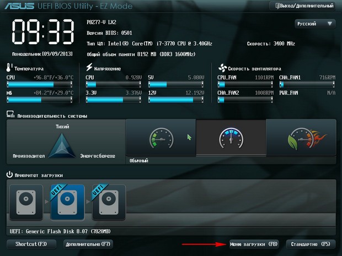Open Меню загрузки (F8) boot menu
Screen dimensions: 342x256
click(x=254, y=244)
